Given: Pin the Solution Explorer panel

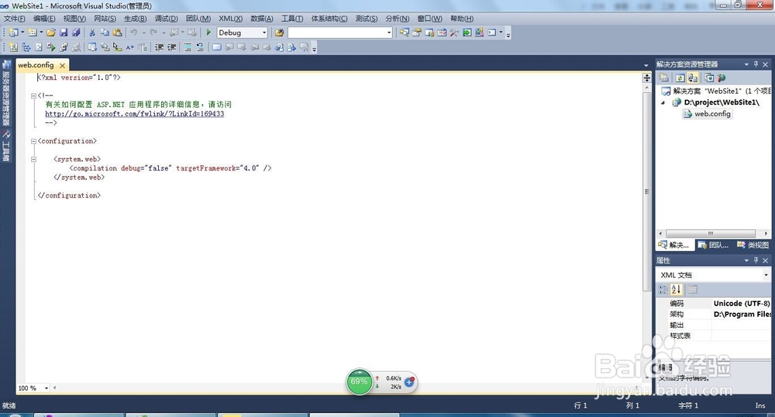Looking at the screenshot, I should point(756,64).
